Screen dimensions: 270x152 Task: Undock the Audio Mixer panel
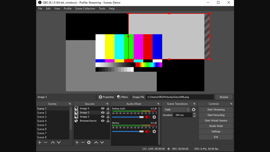click(x=158, y=104)
